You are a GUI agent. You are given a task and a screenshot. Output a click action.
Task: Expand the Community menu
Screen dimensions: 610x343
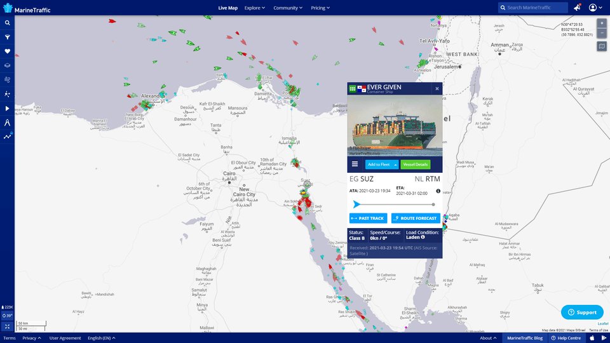pyautogui.click(x=287, y=8)
